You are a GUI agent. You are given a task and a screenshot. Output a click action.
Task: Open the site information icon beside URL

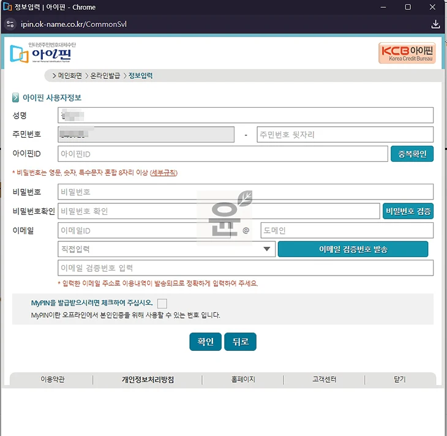point(10,24)
